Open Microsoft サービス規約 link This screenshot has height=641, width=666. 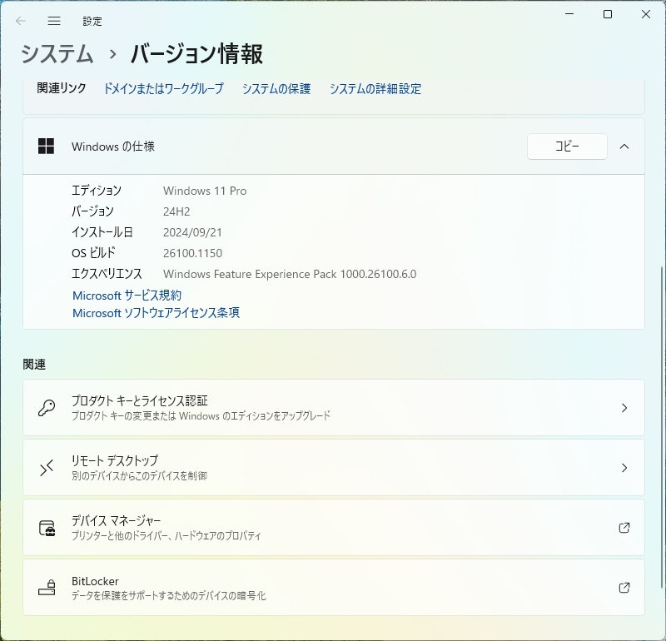127,296
